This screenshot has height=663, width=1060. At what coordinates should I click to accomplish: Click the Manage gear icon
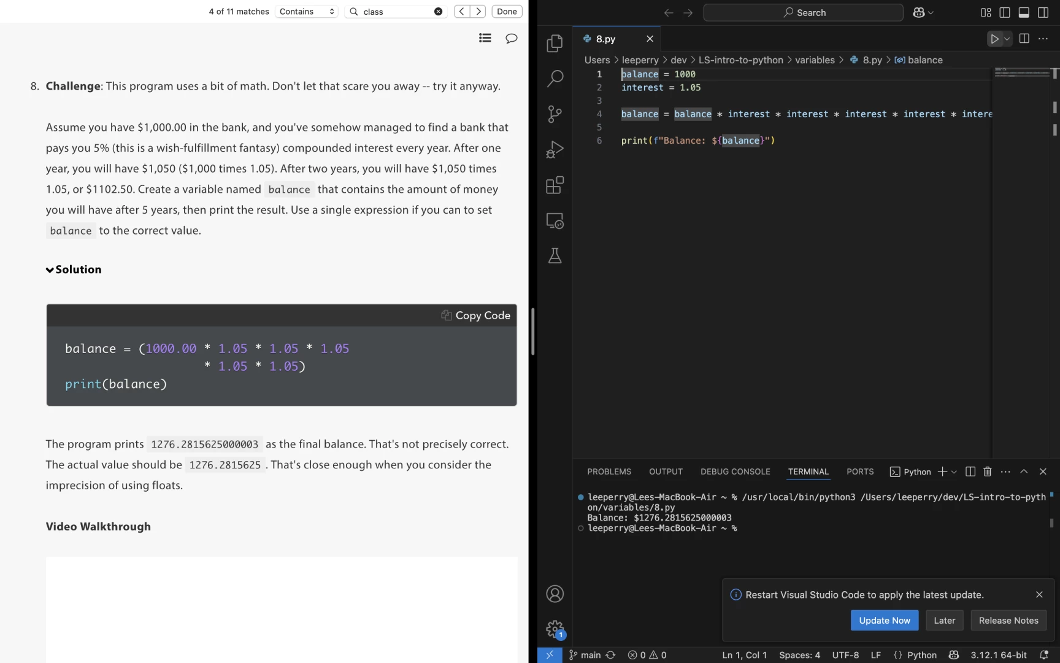pyautogui.click(x=555, y=629)
